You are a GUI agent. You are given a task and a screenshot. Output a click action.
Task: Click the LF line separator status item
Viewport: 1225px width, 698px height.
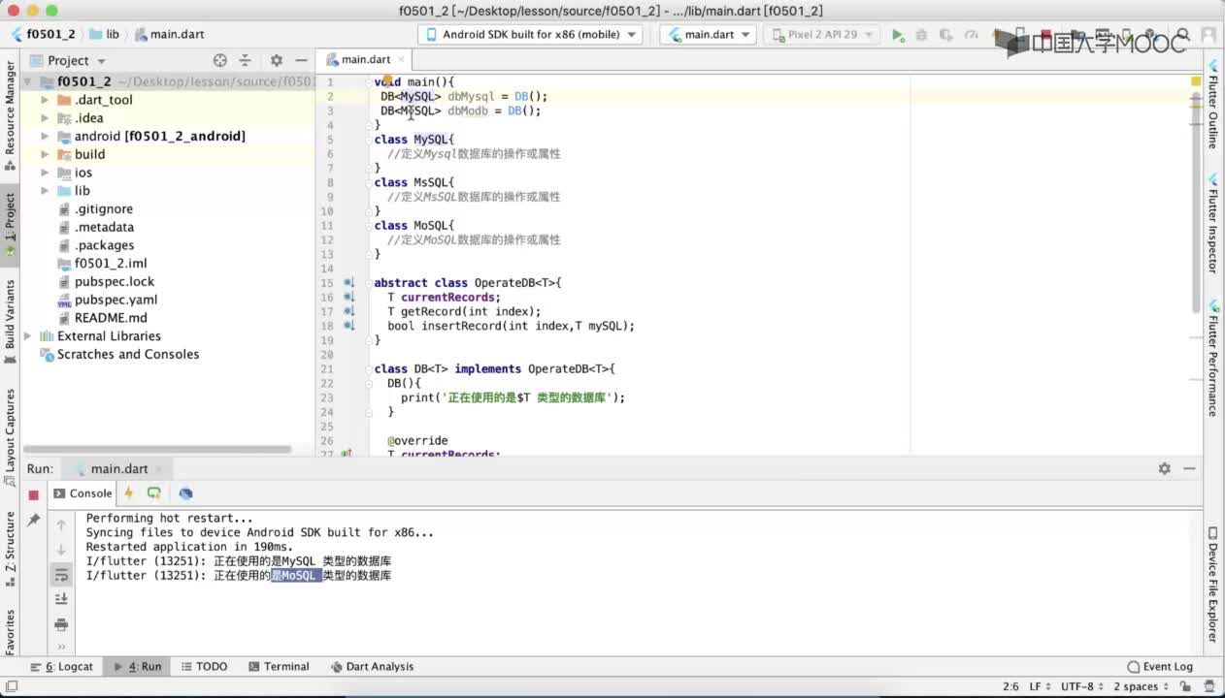(x=1039, y=686)
